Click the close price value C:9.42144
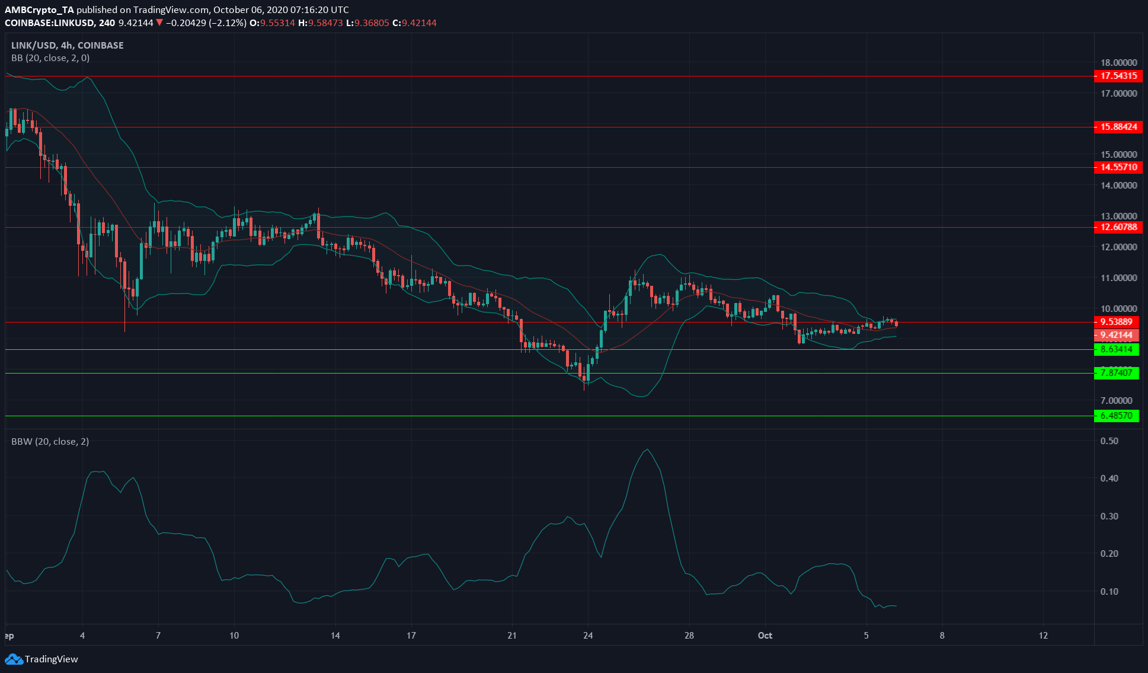This screenshot has height=673, width=1148. tap(415, 23)
